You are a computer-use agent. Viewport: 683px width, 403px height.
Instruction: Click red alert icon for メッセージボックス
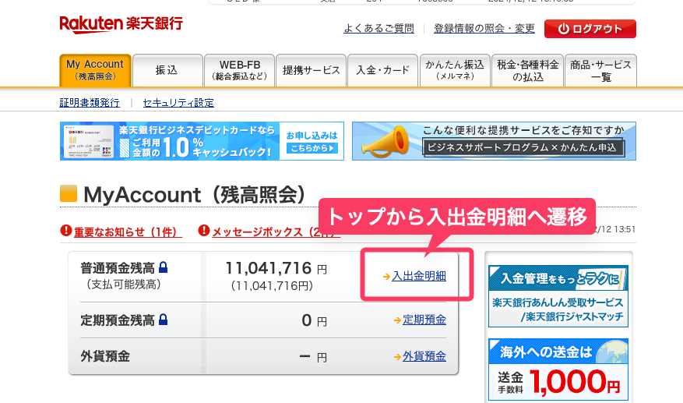[x=204, y=231]
